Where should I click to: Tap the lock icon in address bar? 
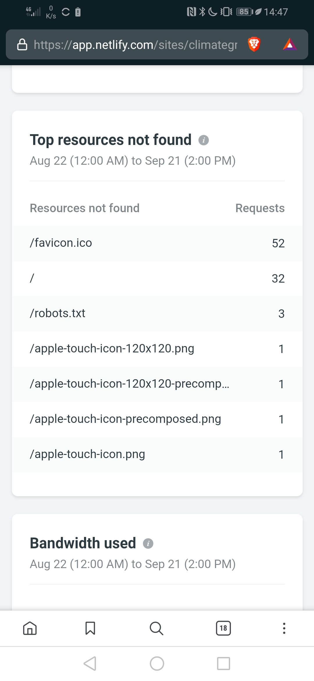[22, 45]
